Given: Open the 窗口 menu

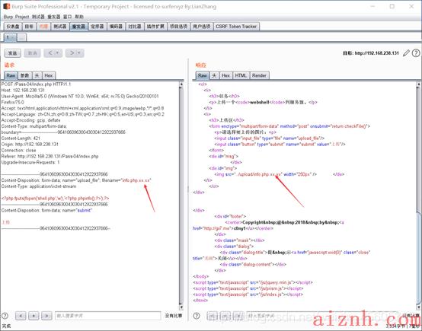Looking at the screenshot, I should (67, 17).
